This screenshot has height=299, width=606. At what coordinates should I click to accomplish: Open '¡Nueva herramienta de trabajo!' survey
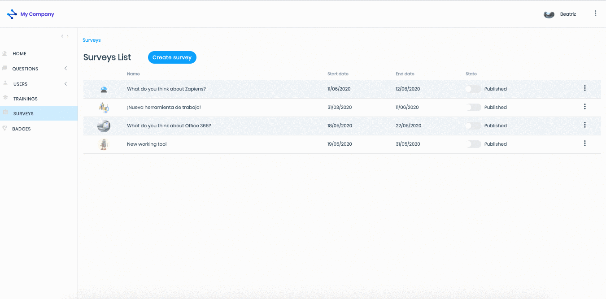click(x=164, y=107)
